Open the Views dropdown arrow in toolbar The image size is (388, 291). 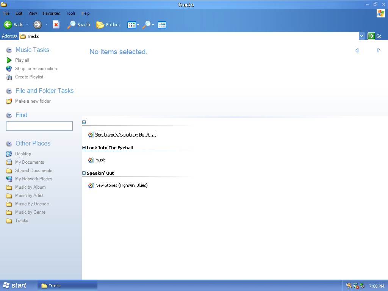(x=138, y=25)
